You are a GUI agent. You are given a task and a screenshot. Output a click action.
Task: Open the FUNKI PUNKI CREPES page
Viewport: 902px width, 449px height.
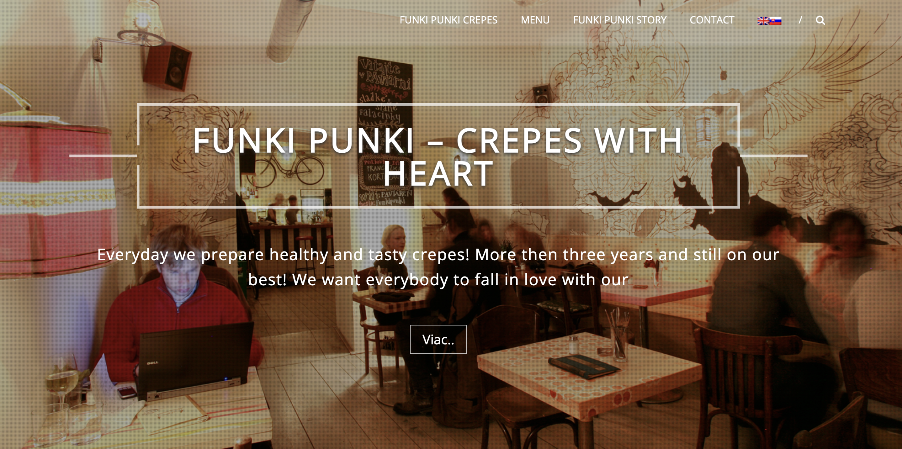coord(448,20)
